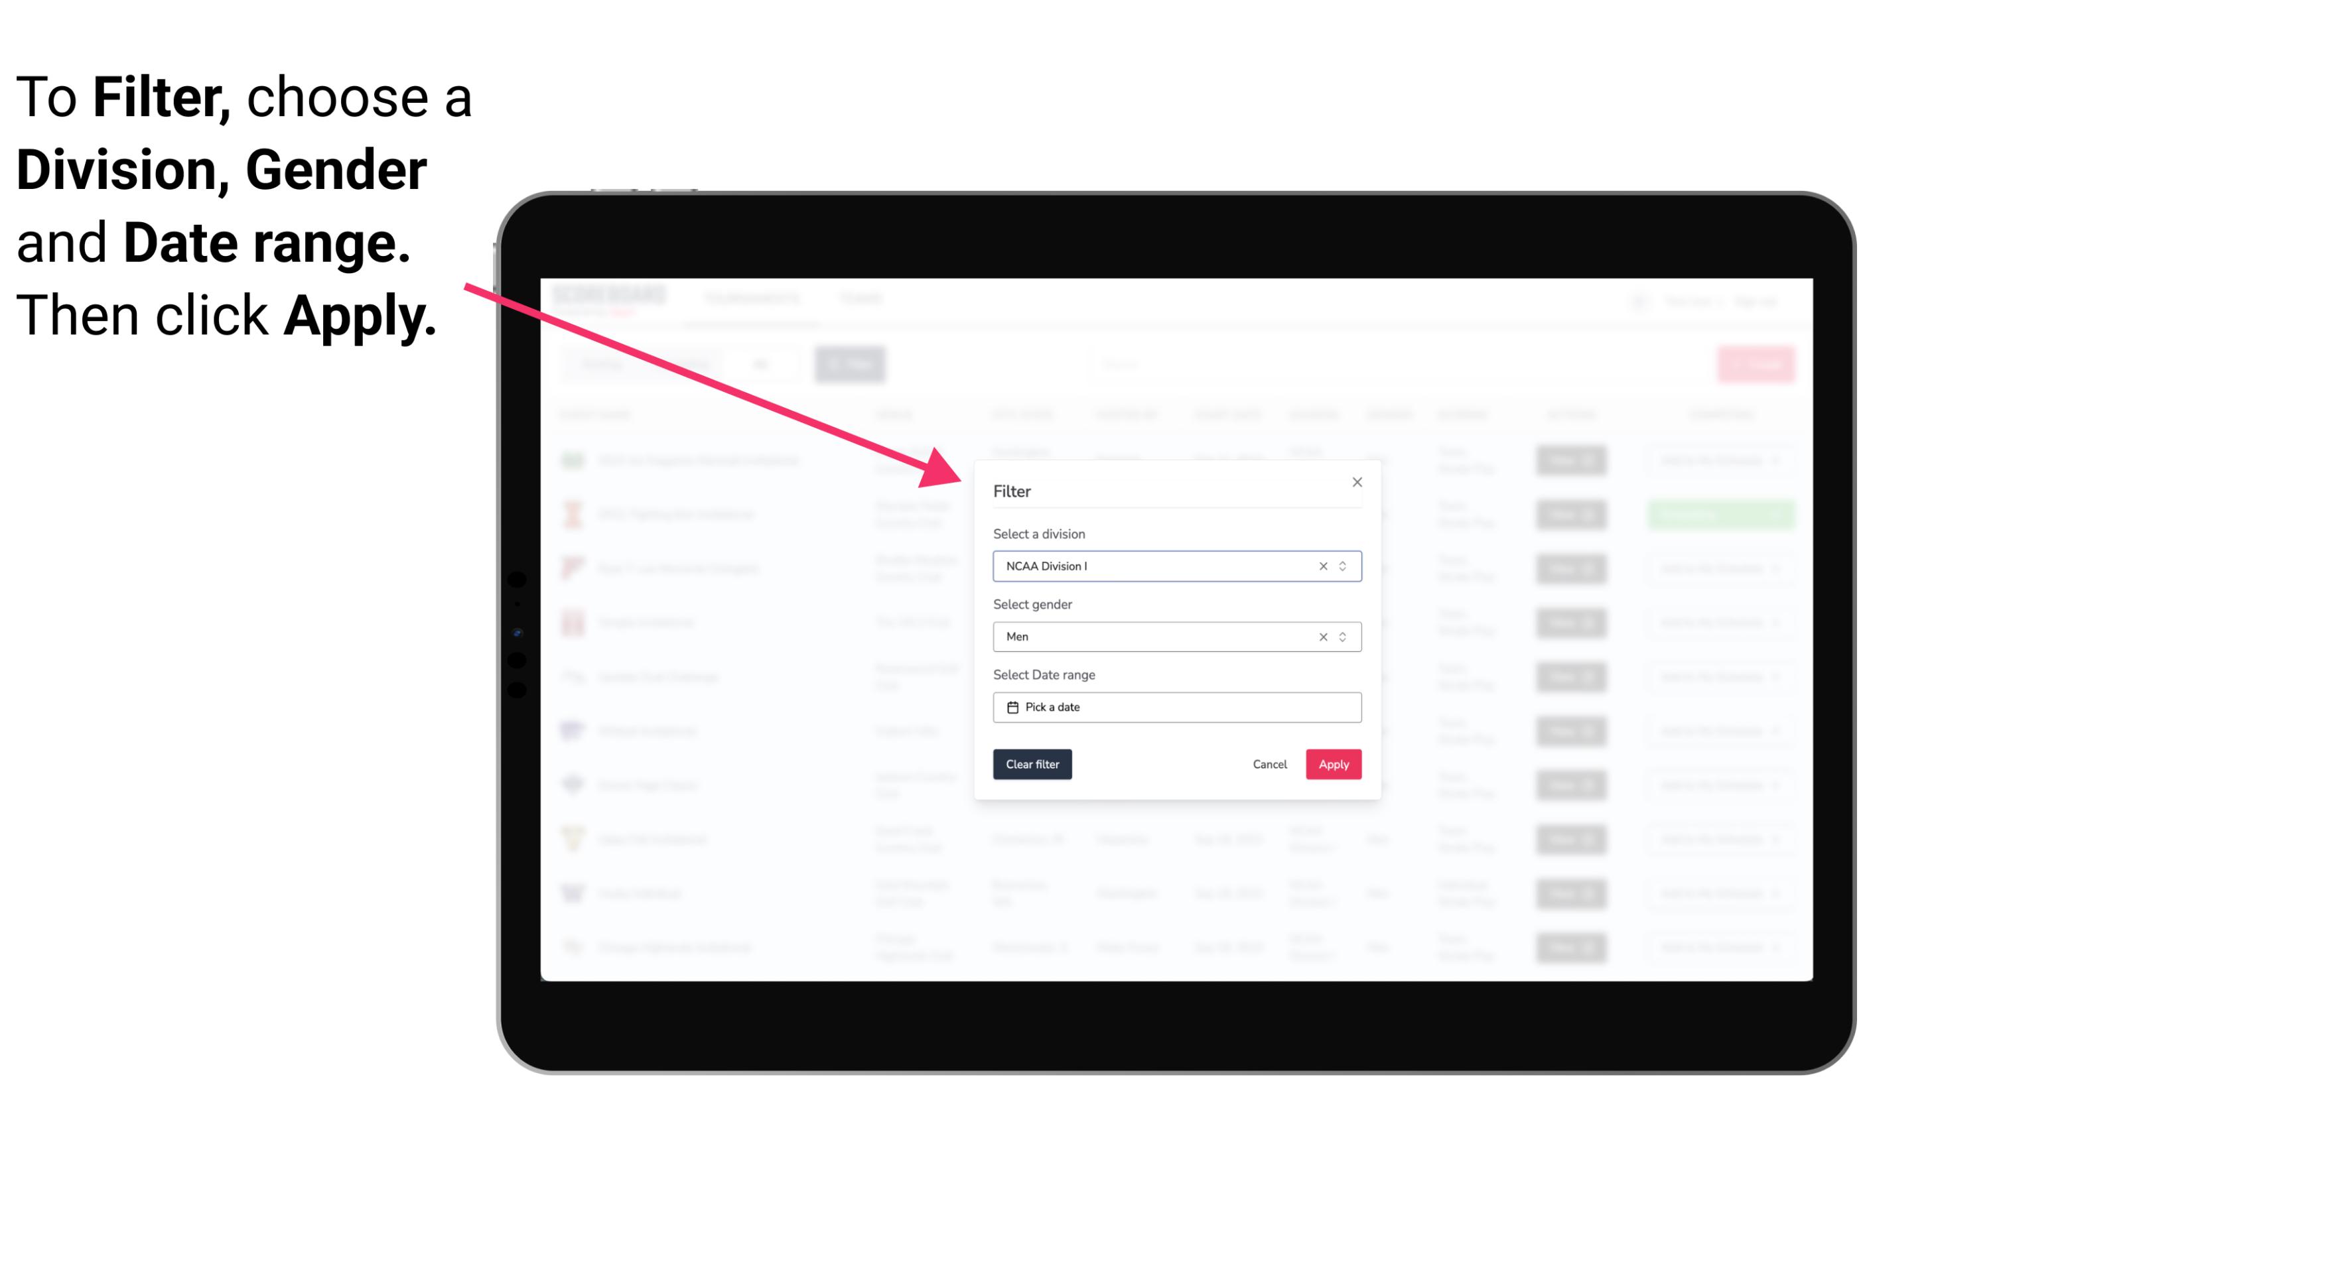Click the Clear filter button to reset
Image resolution: width=2350 pixels, height=1264 pixels.
1031,765
